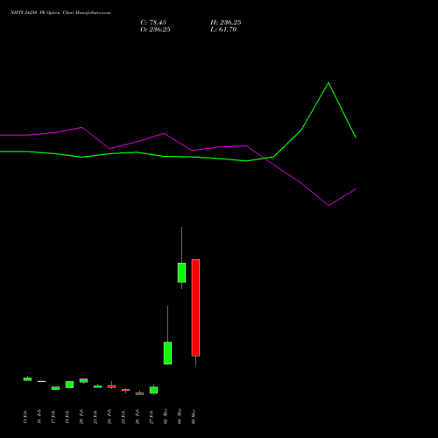Select the green candle for 20 Feb
Viewport: 438px width, 438px height.
83,380
